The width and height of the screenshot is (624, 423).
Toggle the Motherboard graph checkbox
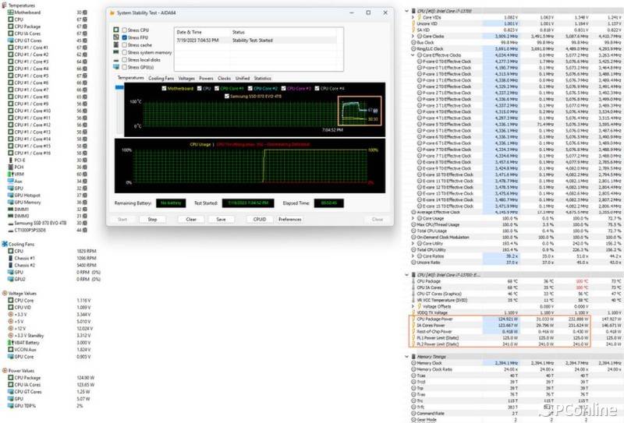164,88
